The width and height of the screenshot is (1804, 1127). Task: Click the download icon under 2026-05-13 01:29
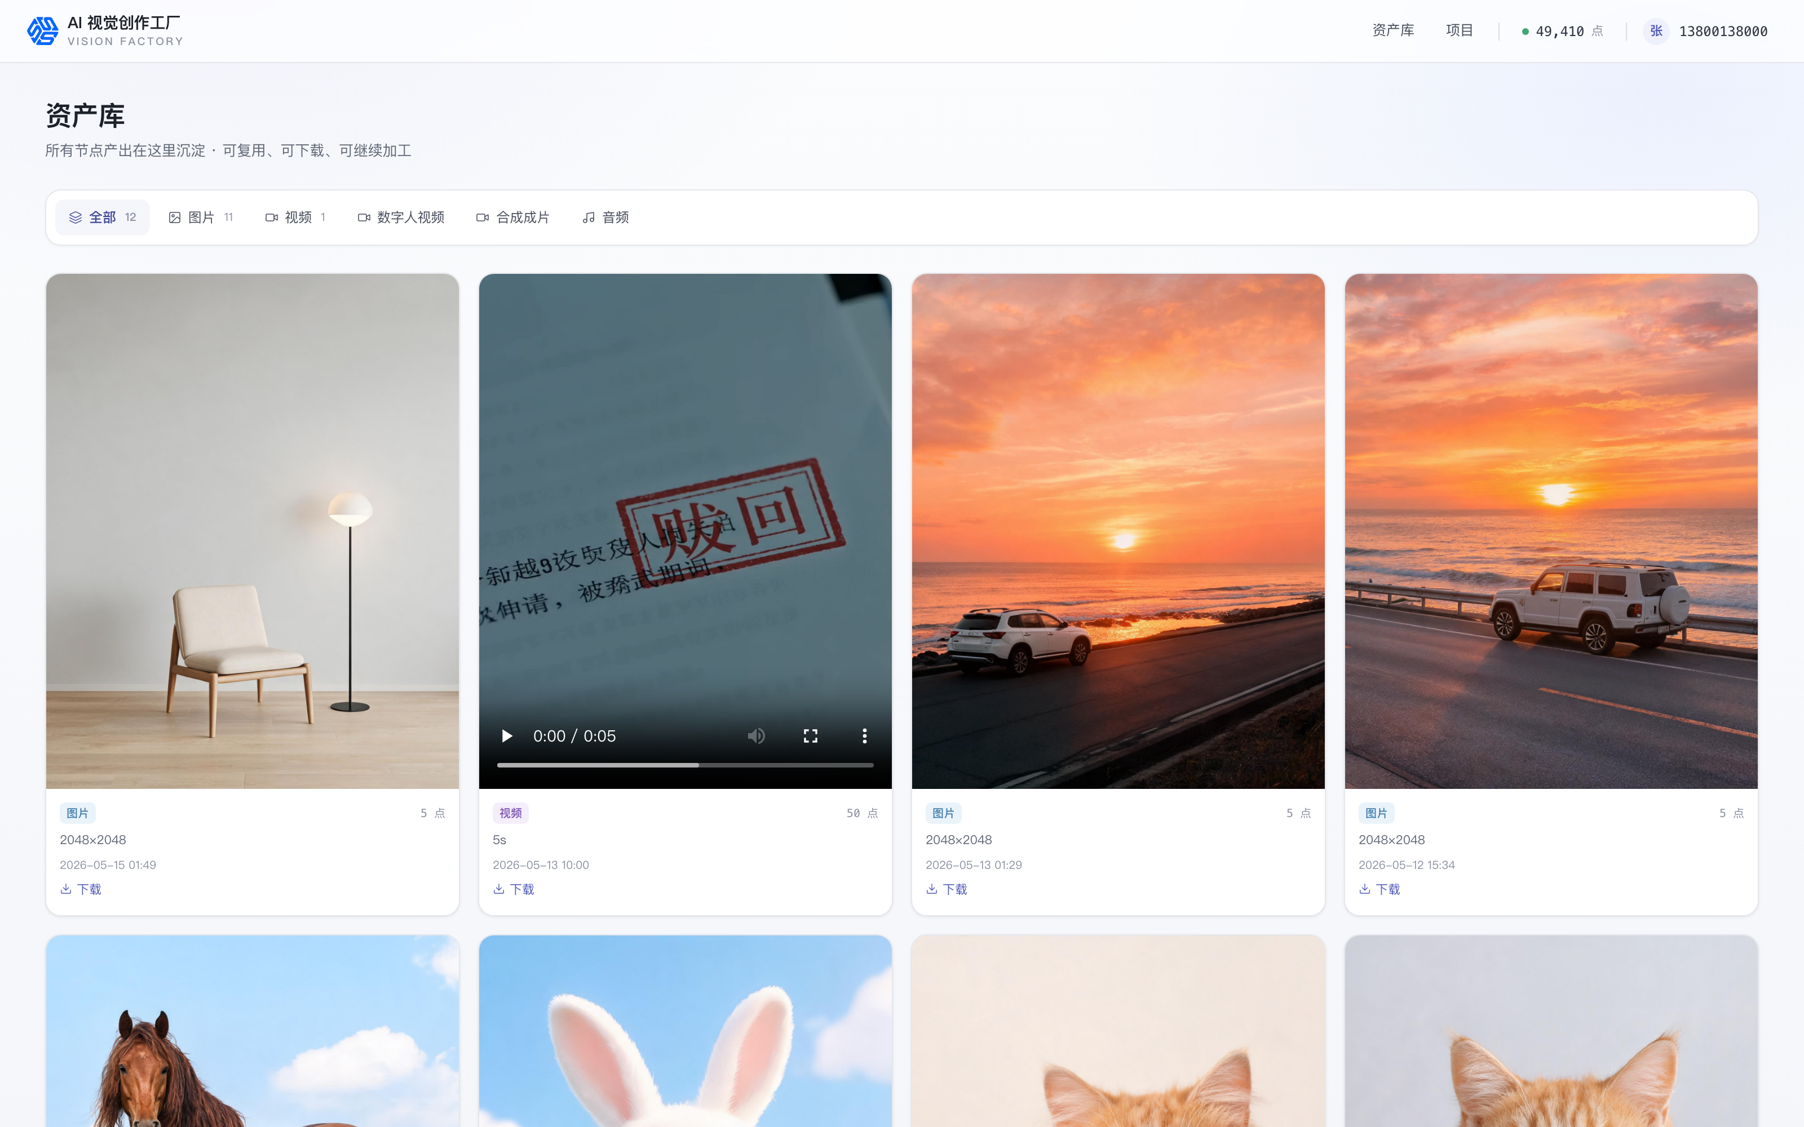coord(932,889)
